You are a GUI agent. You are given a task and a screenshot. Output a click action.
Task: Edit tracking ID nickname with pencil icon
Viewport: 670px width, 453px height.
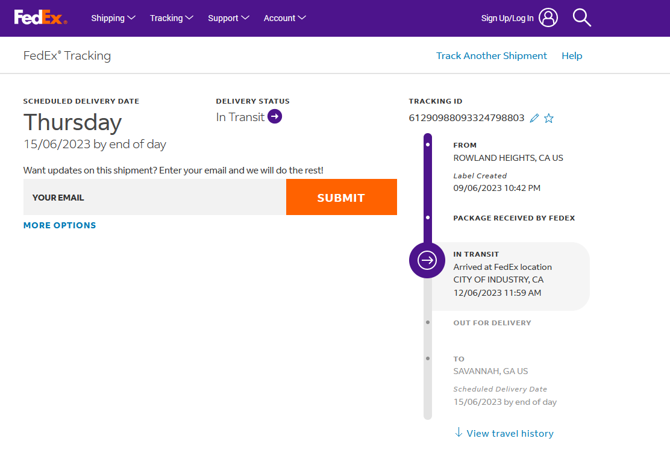point(534,118)
